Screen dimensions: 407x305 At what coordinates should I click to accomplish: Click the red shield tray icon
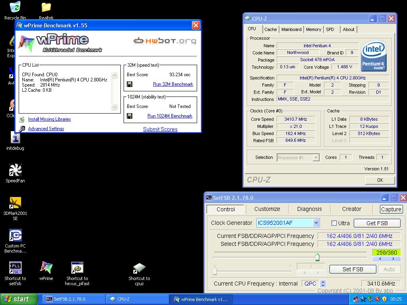pyautogui.click(x=378, y=299)
